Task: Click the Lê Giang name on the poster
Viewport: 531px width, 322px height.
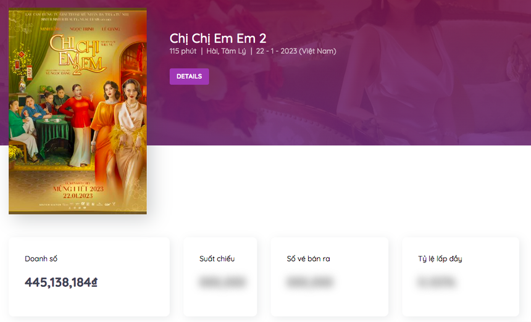Action: (111, 29)
